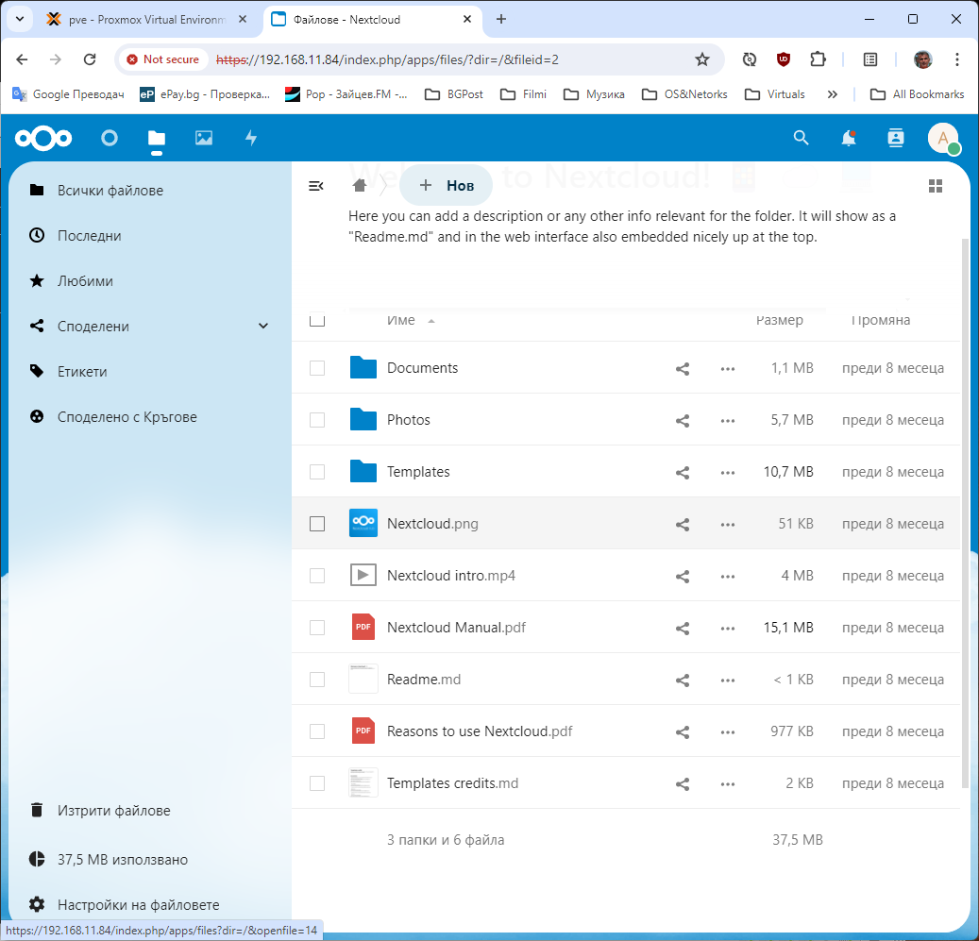Check the Nextcloud intro.mp4 checkbox

[x=317, y=576]
